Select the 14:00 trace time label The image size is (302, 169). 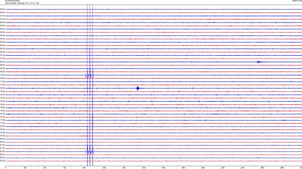[x=2, y=101]
